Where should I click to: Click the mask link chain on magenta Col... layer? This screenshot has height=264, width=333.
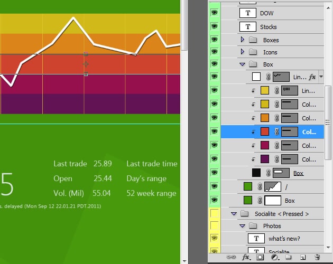click(276, 145)
